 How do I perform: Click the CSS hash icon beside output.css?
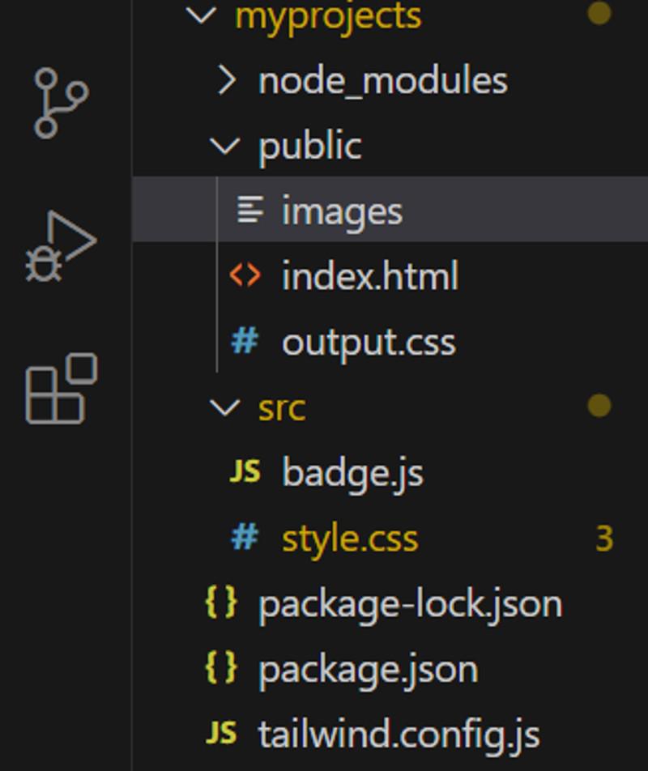[245, 342]
